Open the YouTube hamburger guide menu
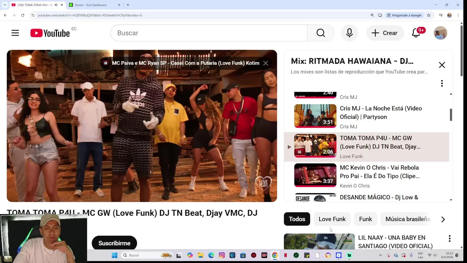Viewport: 467px width, 263px height. [x=15, y=33]
